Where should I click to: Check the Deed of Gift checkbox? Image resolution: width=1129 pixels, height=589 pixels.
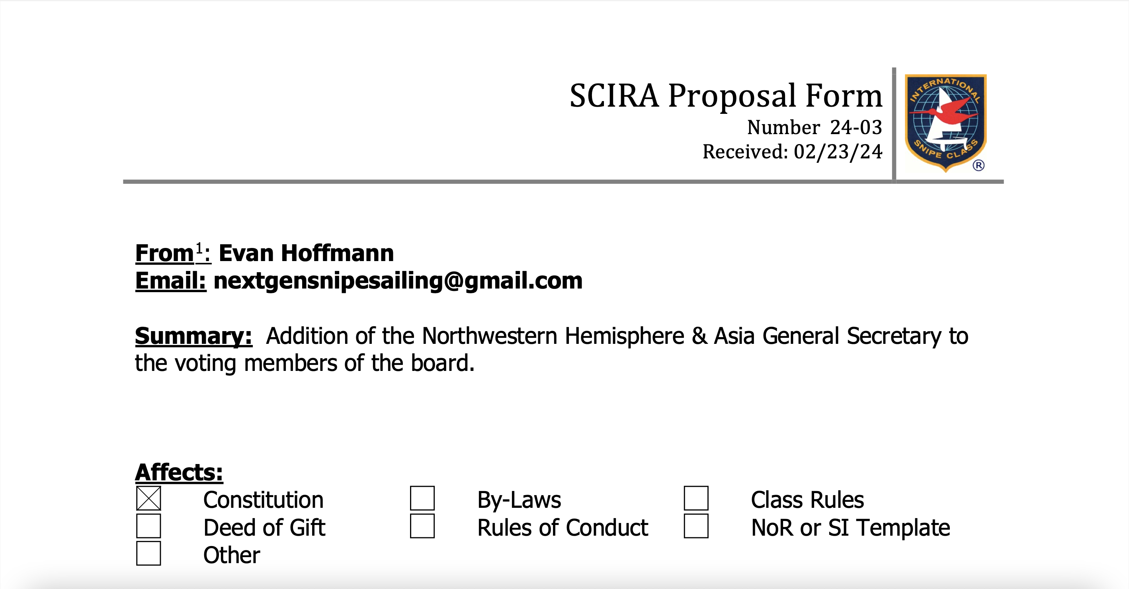[148, 526]
